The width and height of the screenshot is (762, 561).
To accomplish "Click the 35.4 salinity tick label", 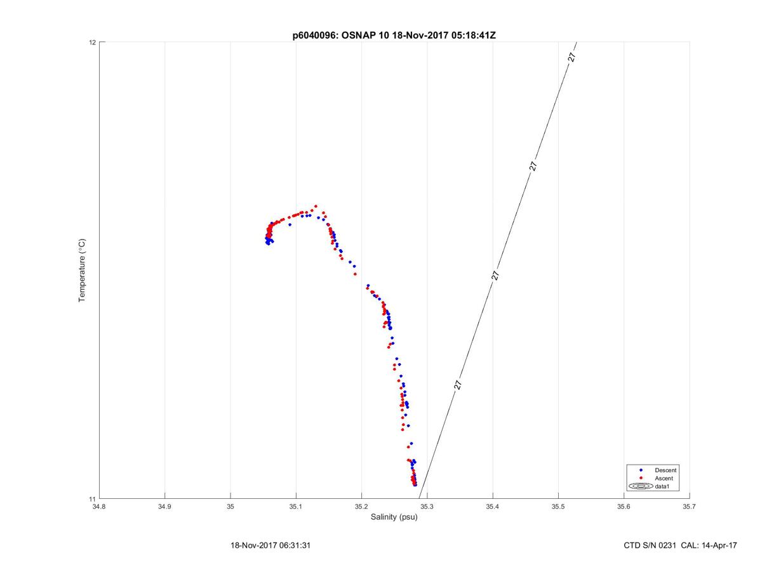I will point(493,506).
